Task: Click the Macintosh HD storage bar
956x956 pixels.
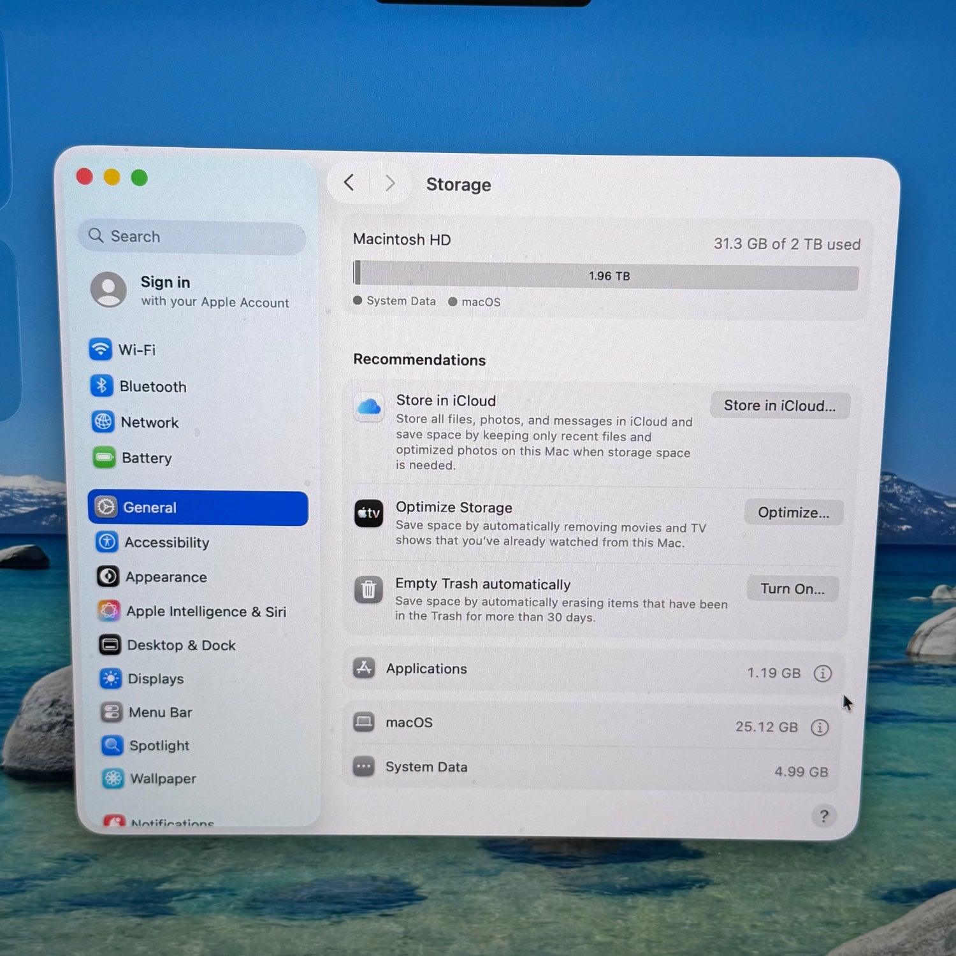Action: point(605,275)
